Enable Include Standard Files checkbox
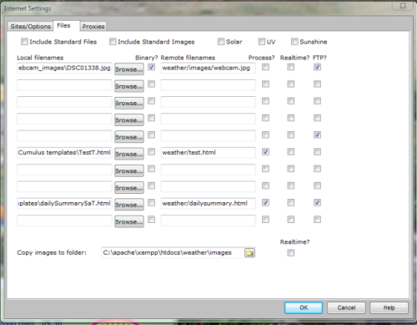Viewport: 417px width, 325px height. [24, 42]
